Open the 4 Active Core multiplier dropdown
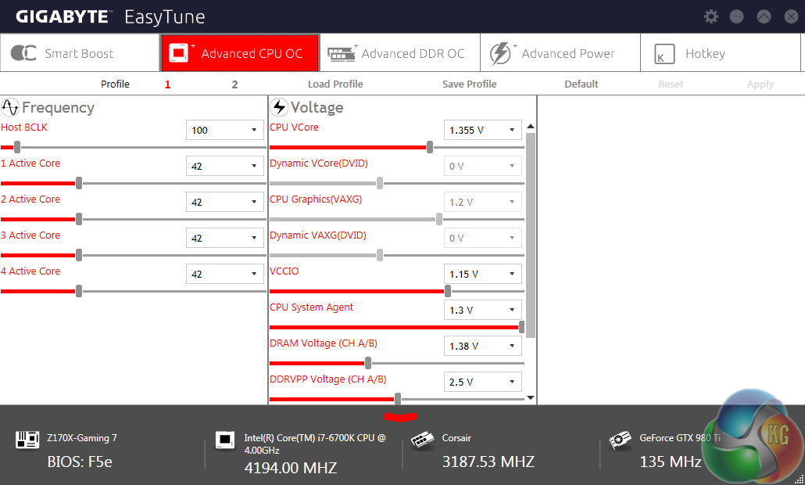 click(x=225, y=274)
